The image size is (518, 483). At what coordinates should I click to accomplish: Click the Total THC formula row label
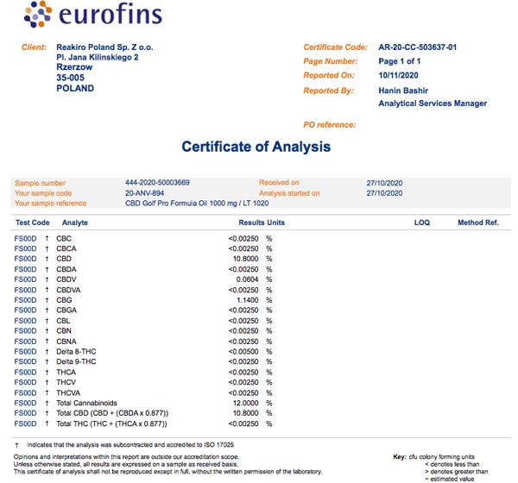coord(111,423)
